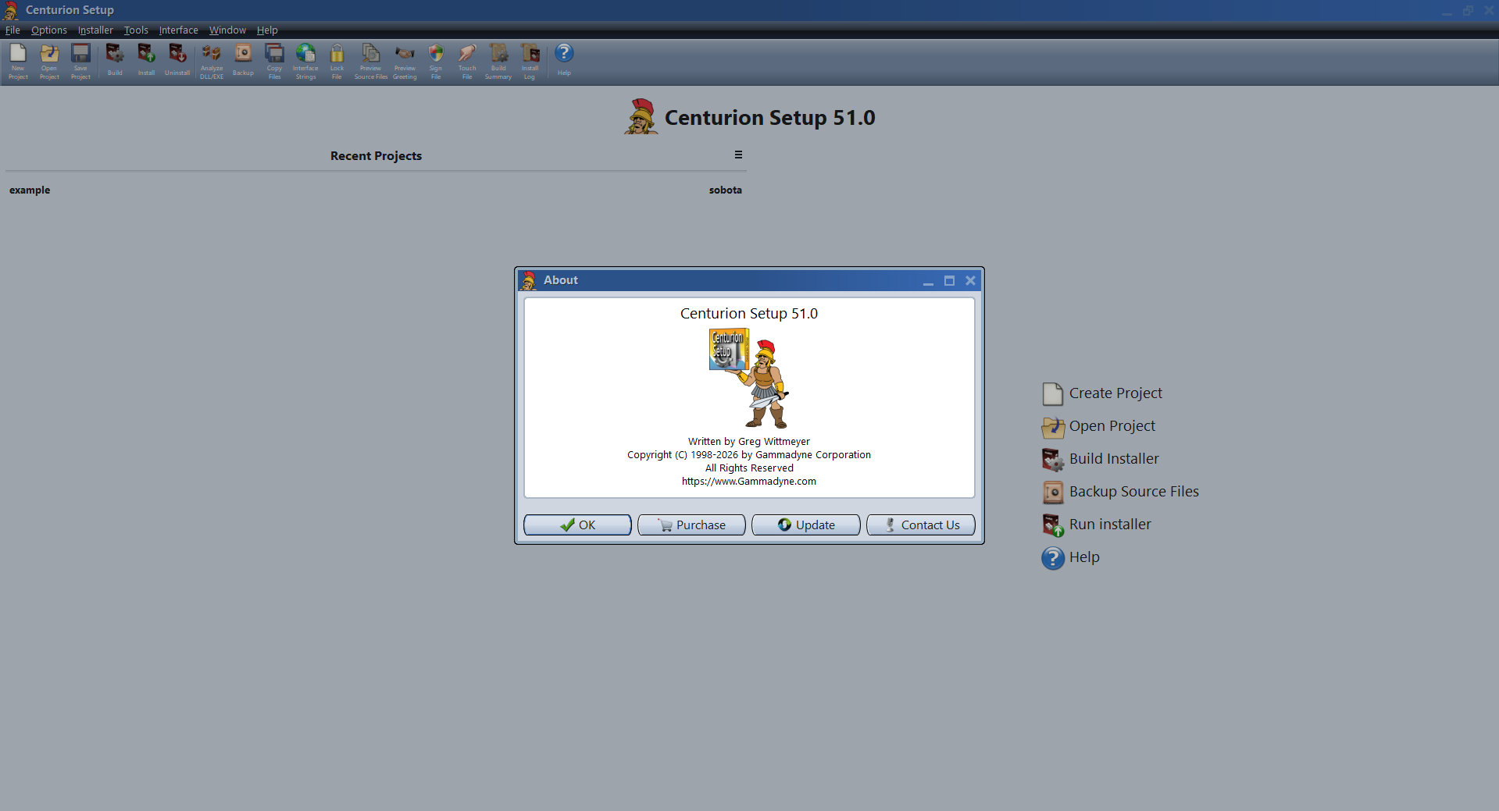The image size is (1499, 811).
Task: Click the Preview Source Files icon
Action: [371, 61]
